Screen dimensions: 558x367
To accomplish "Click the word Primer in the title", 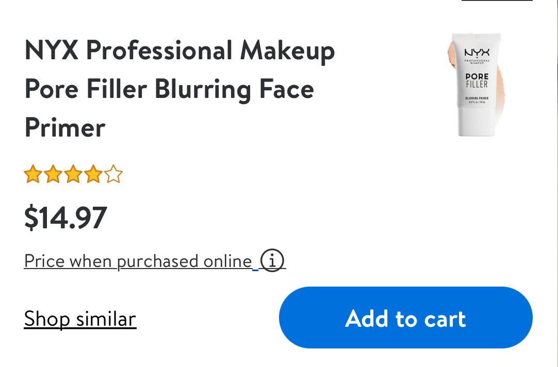I will 65,127.
